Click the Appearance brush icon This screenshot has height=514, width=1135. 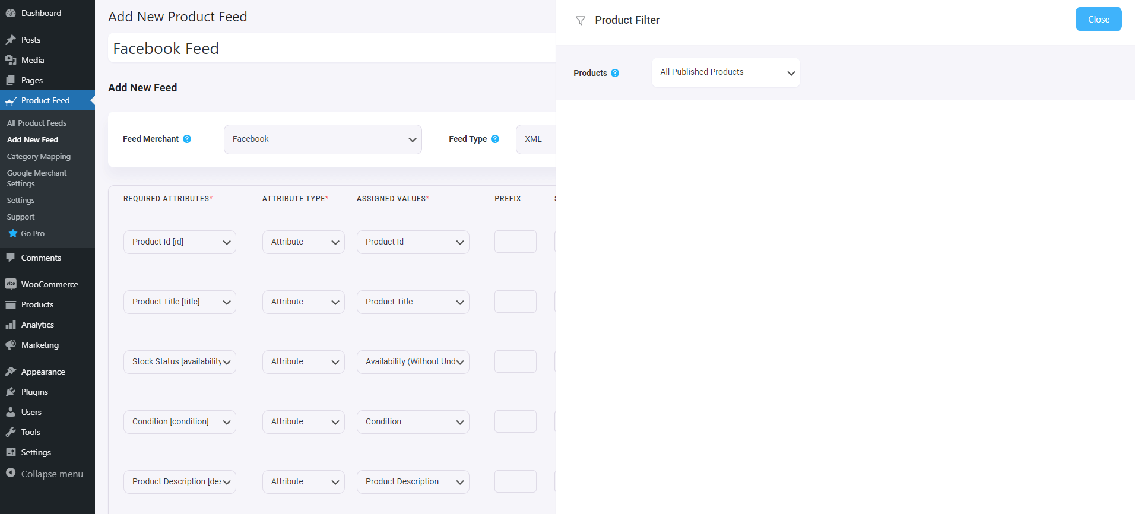point(11,372)
